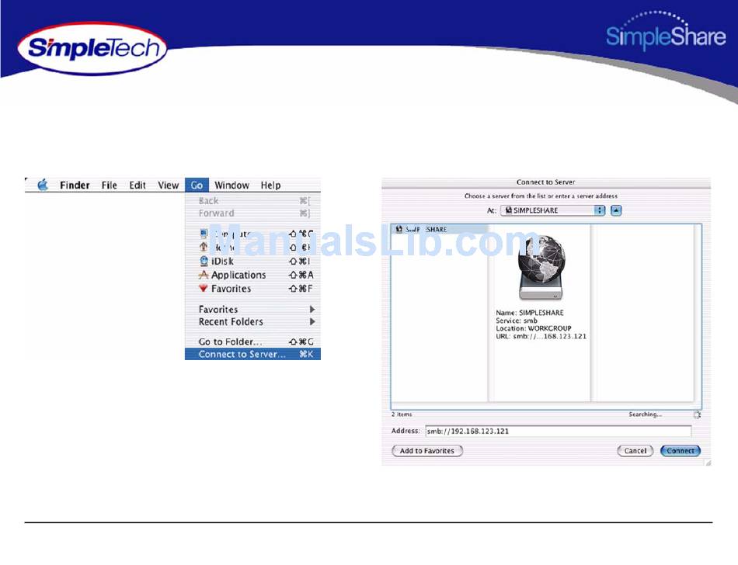Choose Forward in the Go menu
The image size is (738, 565).
tap(252, 213)
